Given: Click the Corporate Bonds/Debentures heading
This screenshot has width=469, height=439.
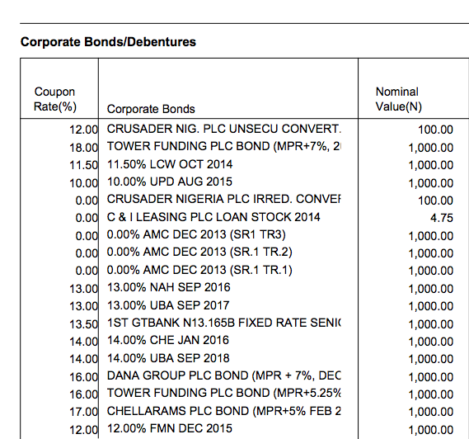Looking at the screenshot, I should click(x=108, y=41).
